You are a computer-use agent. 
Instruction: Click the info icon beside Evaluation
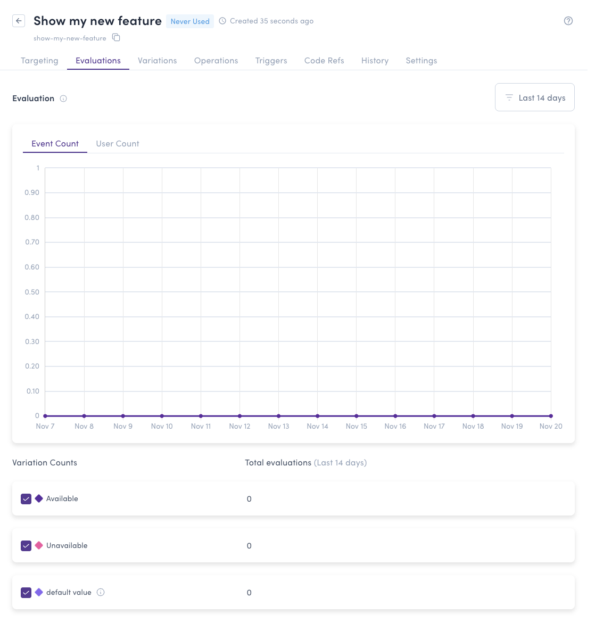(x=63, y=99)
